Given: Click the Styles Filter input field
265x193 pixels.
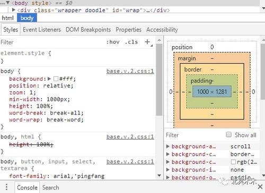Looking at the screenshot, I should point(51,42).
